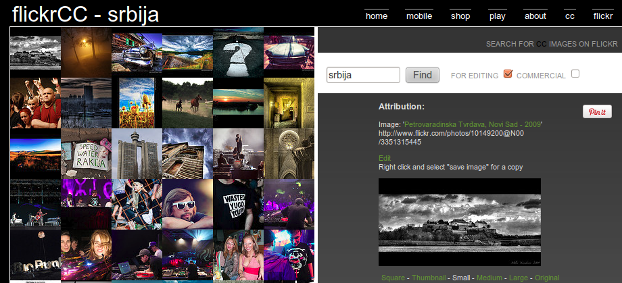Viewport: 622px width, 283px height.
Task: Open the two women posing thumbnail
Action: [x=239, y=255]
